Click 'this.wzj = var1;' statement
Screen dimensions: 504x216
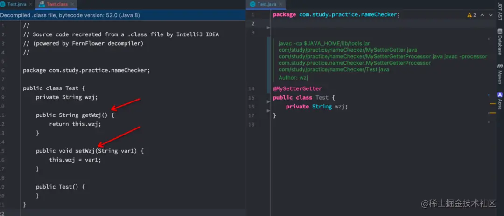(75, 160)
